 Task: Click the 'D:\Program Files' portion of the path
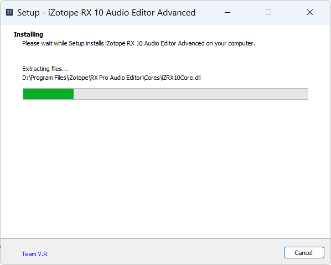(44, 78)
